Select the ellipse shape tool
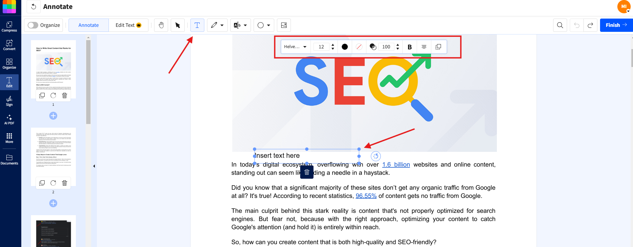The image size is (633, 247). pos(261,25)
